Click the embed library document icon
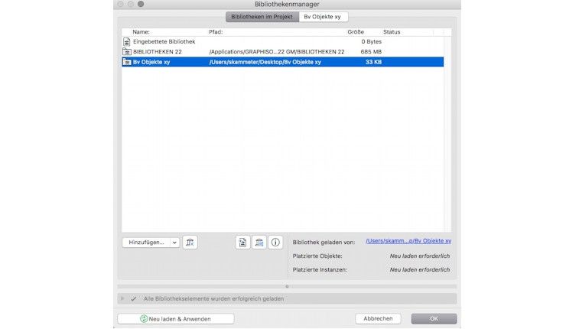 242,243
